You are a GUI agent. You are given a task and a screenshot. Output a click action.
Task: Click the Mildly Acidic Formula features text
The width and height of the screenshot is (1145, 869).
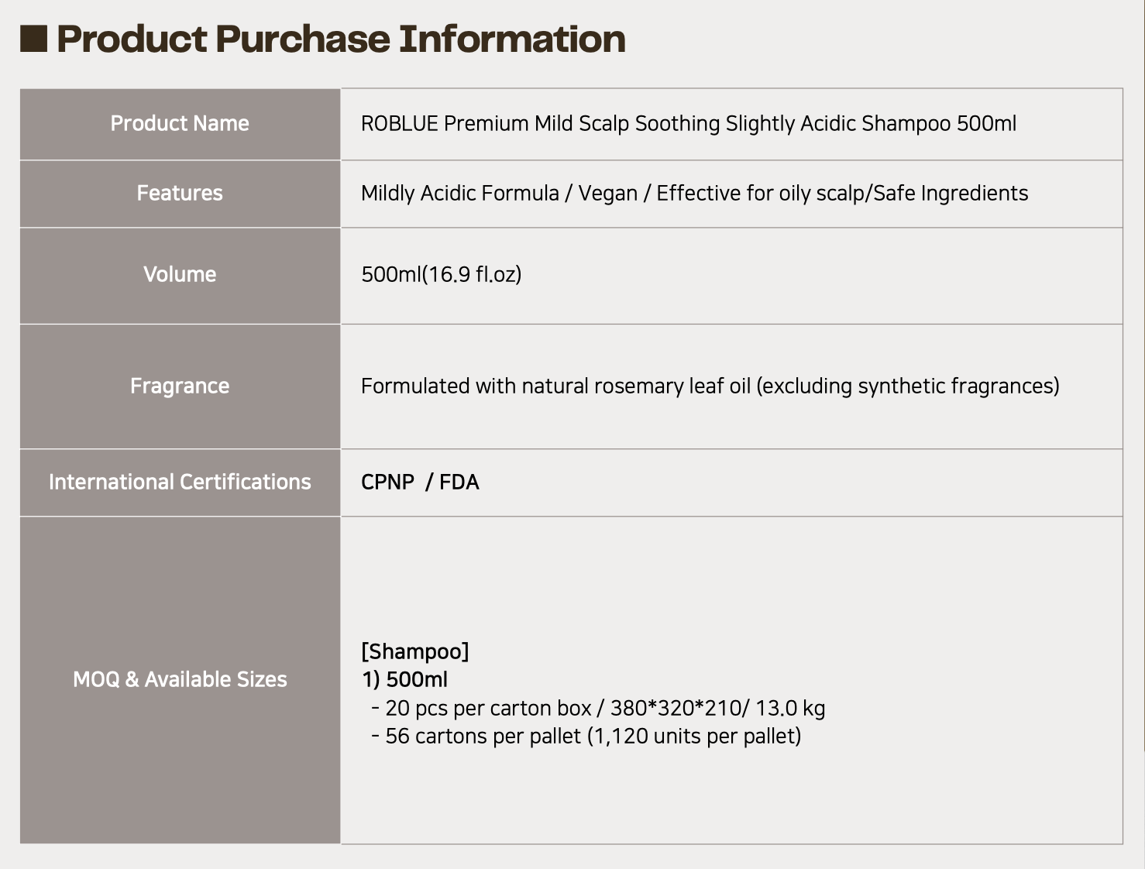coord(695,194)
